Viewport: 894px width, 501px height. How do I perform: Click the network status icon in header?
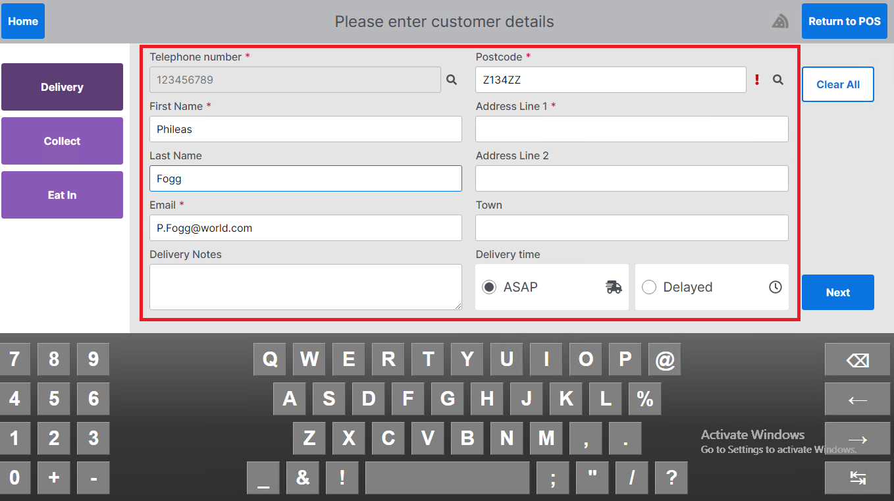(x=780, y=22)
